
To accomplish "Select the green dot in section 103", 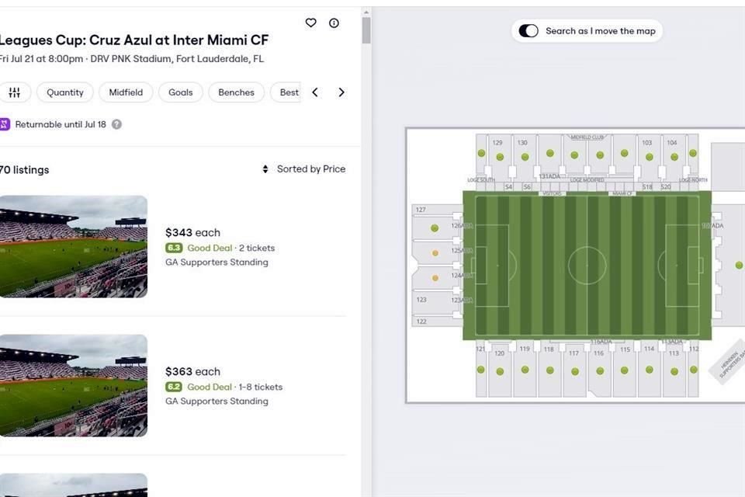I will 650,157.
